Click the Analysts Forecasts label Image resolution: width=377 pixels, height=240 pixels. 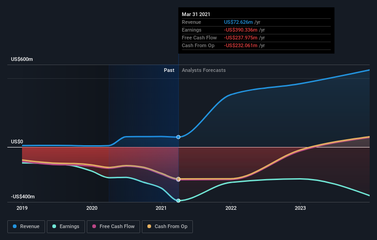[x=203, y=70]
